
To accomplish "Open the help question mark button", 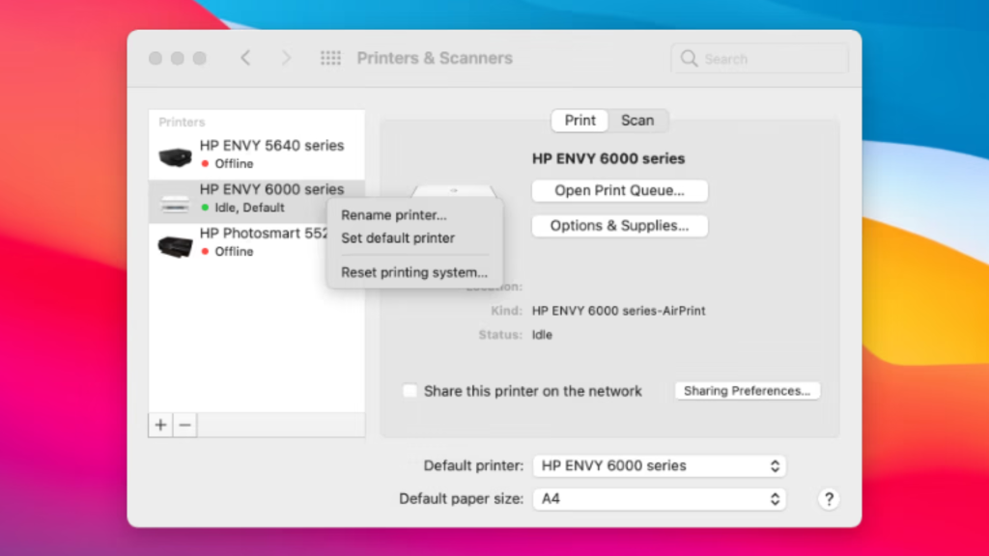I will click(828, 499).
